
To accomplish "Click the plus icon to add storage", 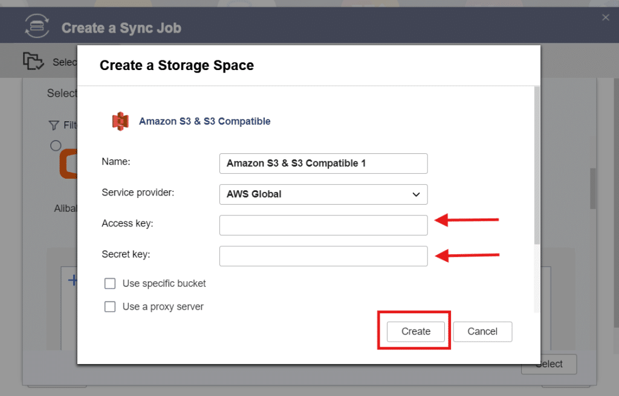I will [73, 280].
